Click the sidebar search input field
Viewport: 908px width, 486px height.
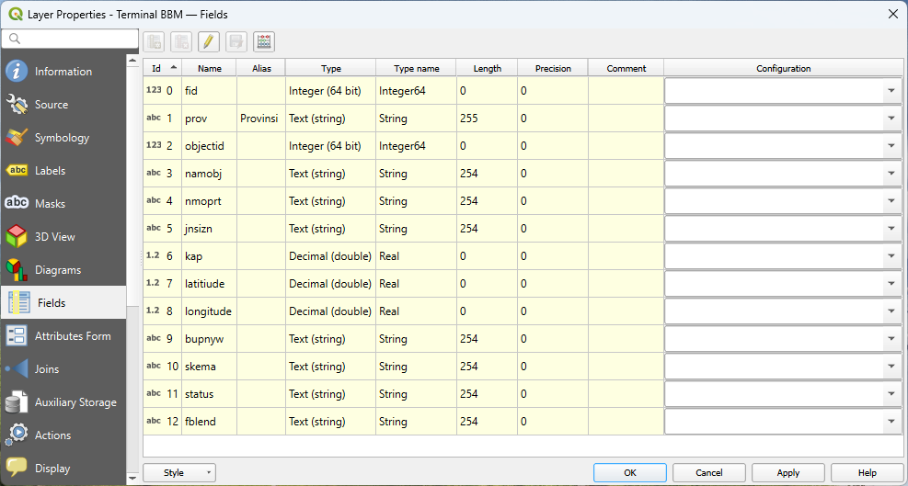click(x=72, y=39)
